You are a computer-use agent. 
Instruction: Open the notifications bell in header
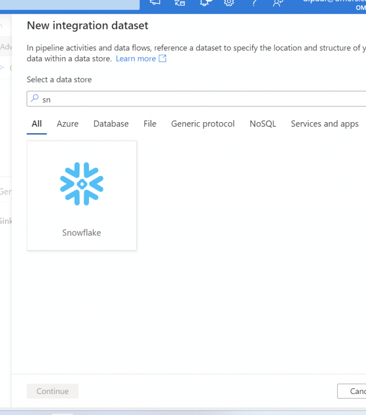205,2
